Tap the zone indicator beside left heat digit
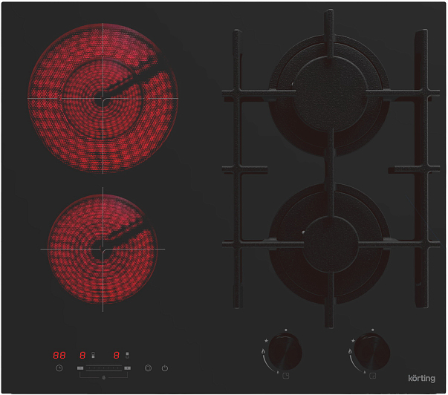Screen dimensions: 448x395 pyautogui.click(x=91, y=355)
